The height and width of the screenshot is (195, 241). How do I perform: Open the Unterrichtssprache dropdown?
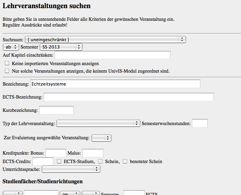click(71, 169)
